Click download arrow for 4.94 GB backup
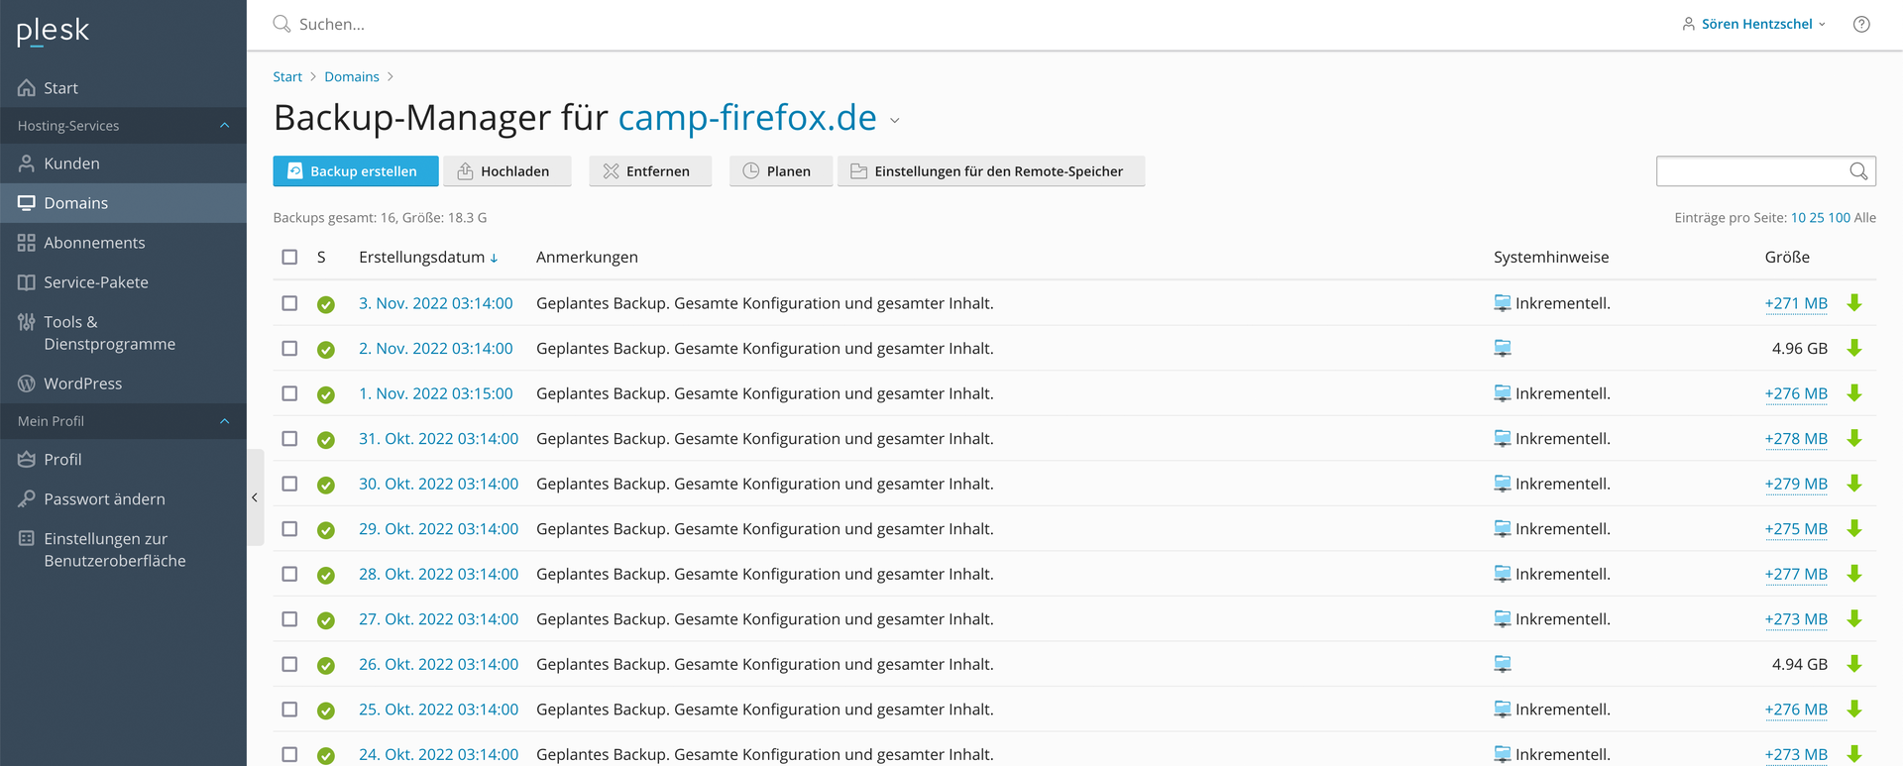This screenshot has width=1903, height=766. (x=1854, y=664)
